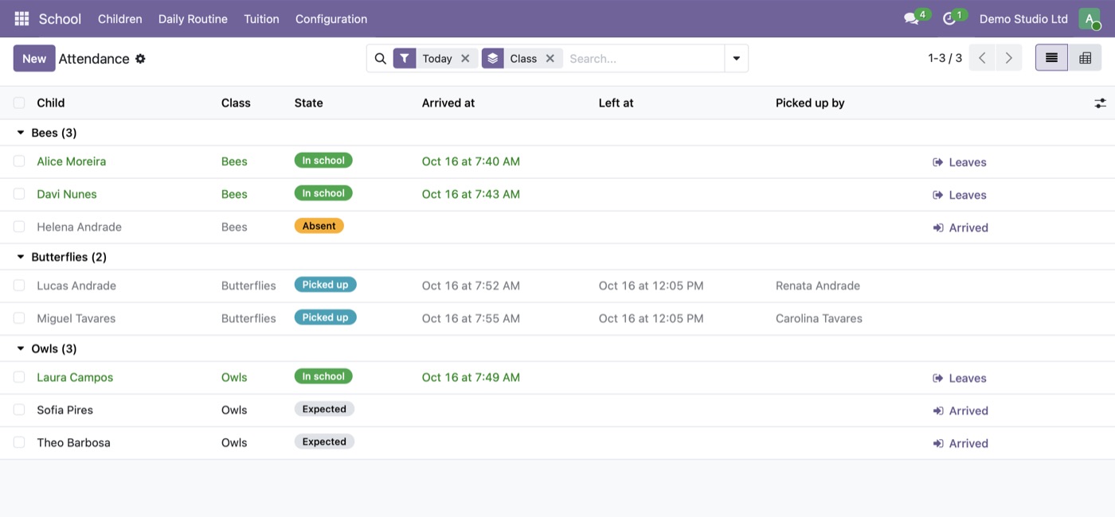Open the activities clock icon

[x=949, y=18]
